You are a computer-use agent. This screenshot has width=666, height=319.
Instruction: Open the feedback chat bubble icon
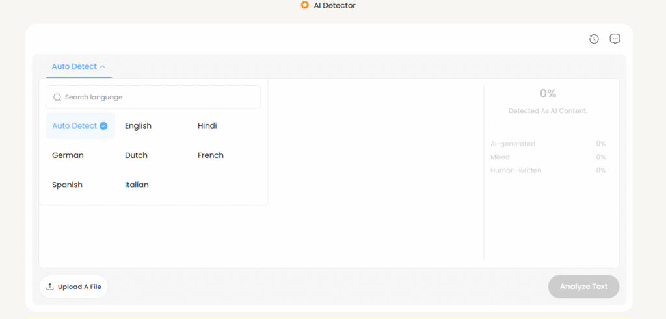615,39
